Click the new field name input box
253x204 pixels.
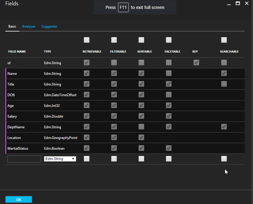24,159
